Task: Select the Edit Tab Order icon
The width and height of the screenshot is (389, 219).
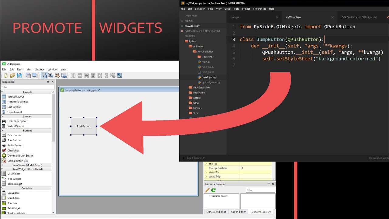Action: click(x=64, y=75)
